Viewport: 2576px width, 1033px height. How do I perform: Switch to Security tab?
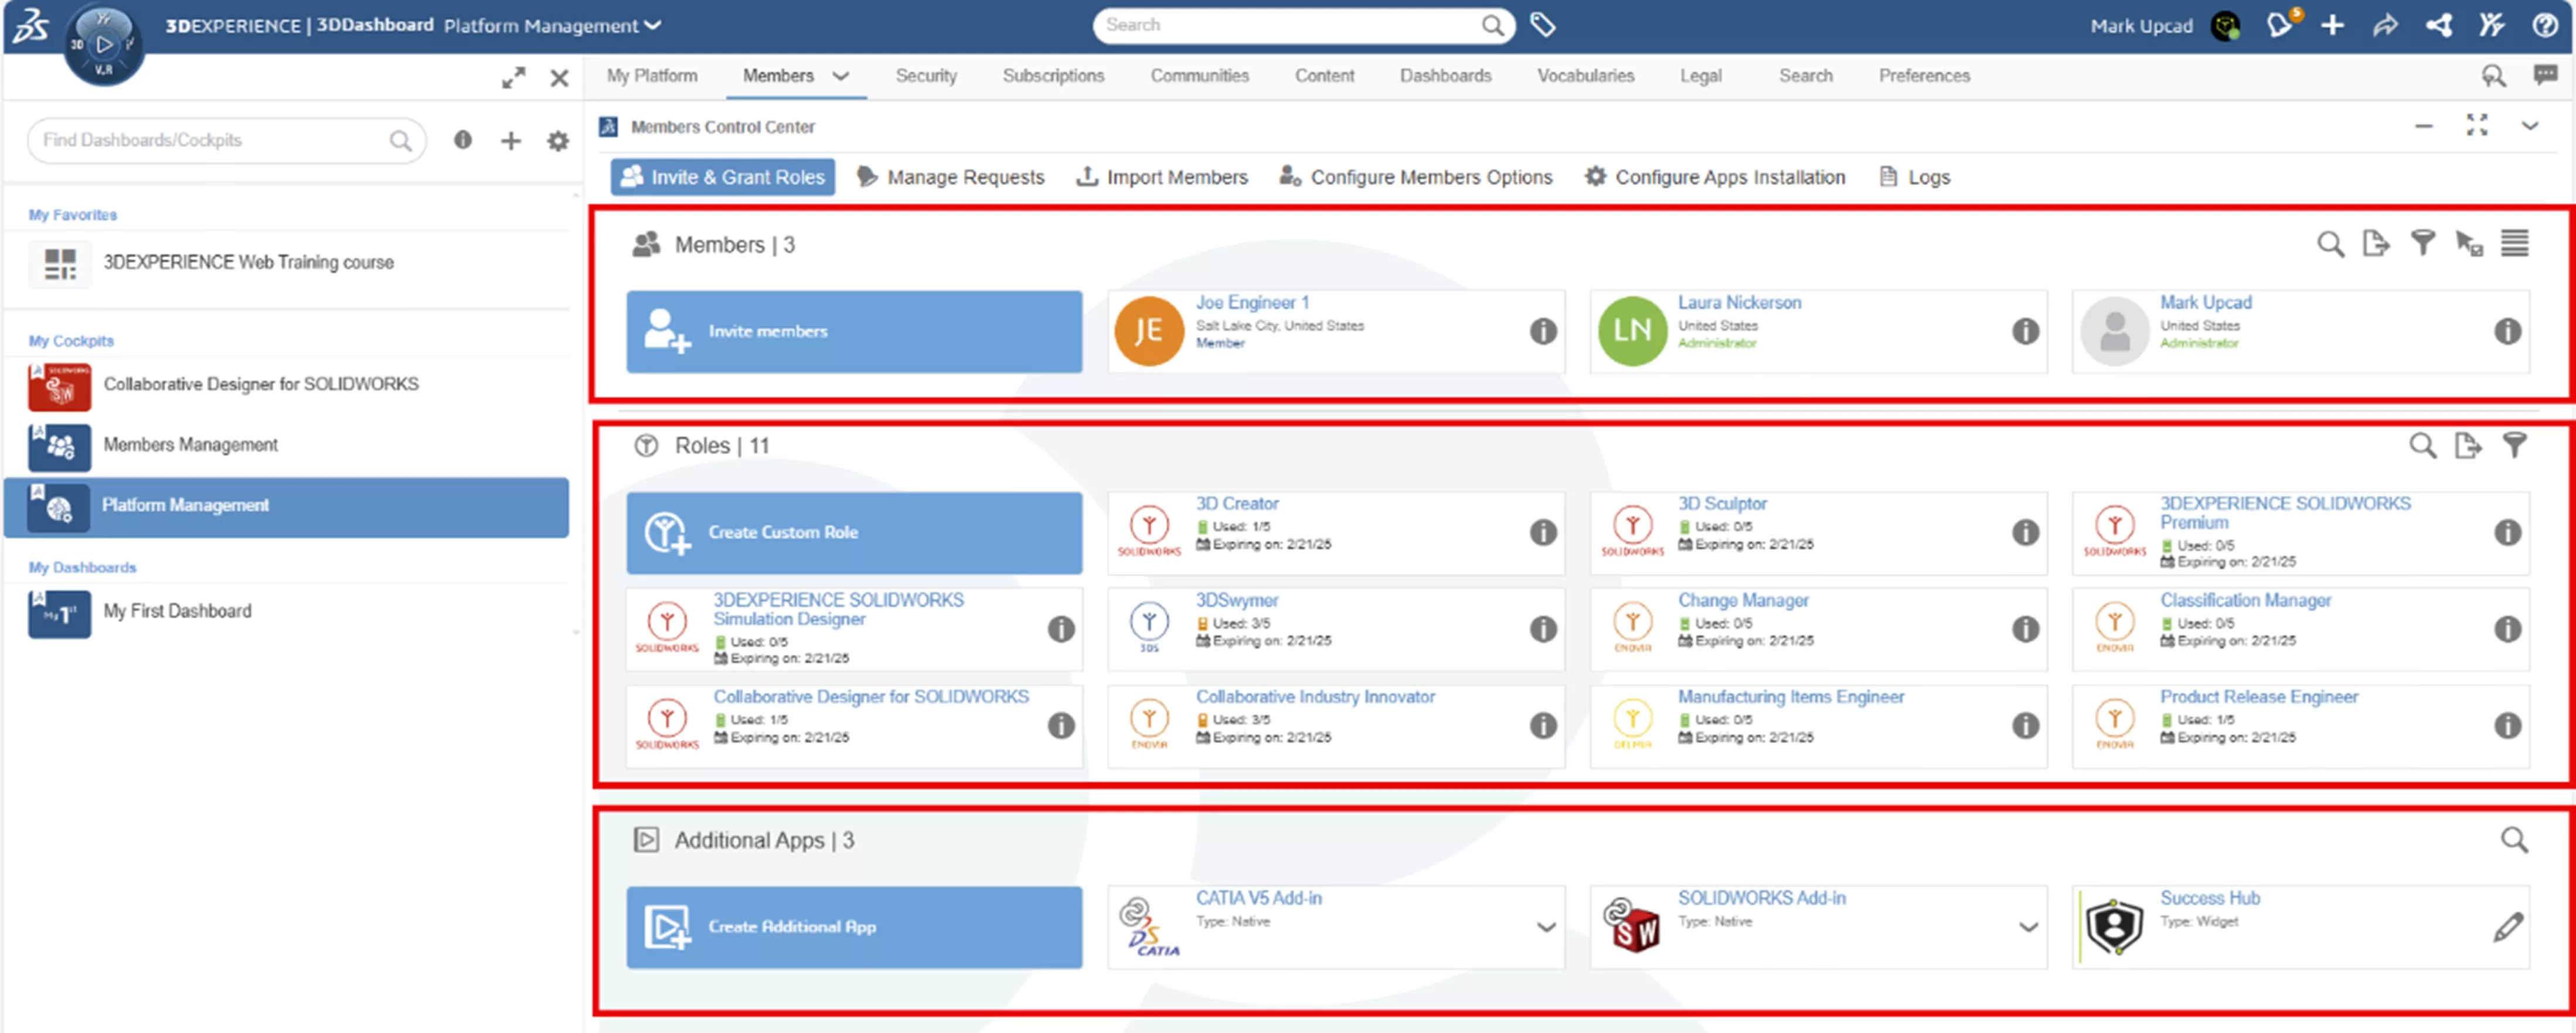926,76
